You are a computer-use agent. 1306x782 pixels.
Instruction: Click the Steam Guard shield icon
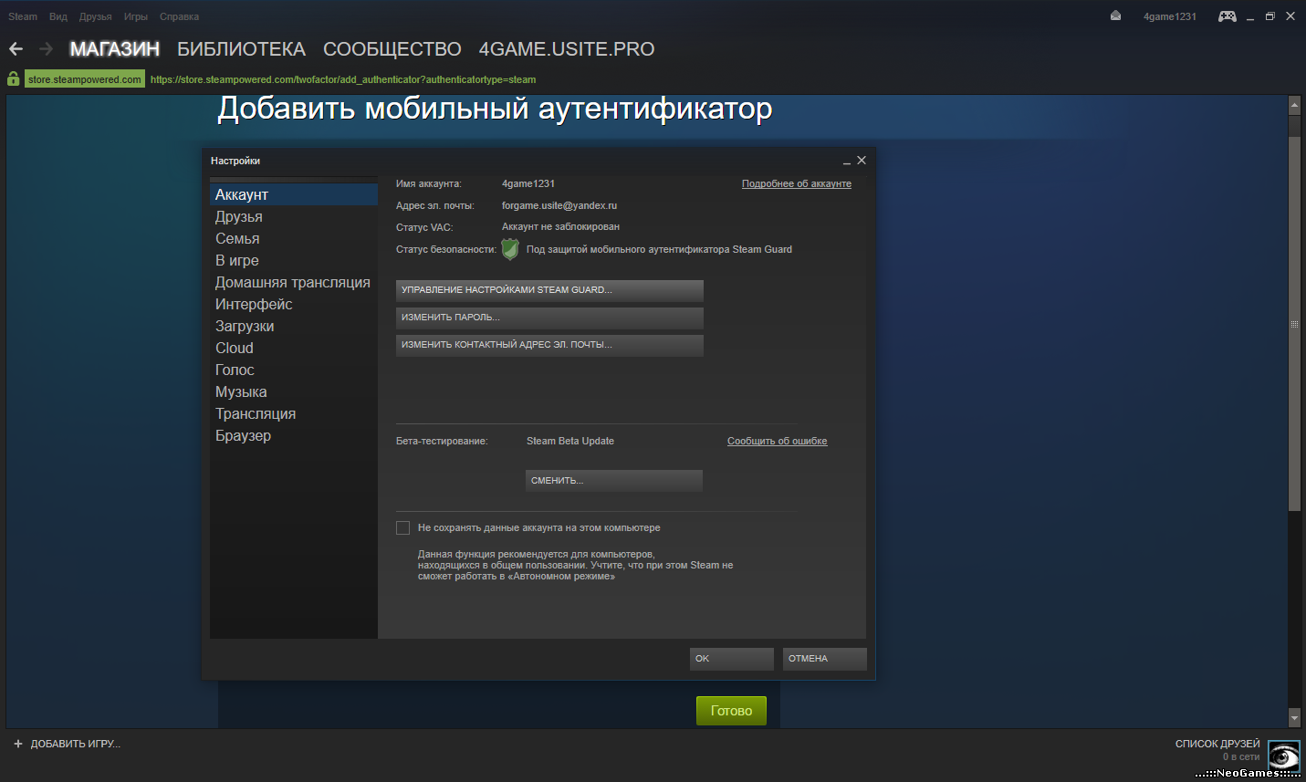coord(510,249)
